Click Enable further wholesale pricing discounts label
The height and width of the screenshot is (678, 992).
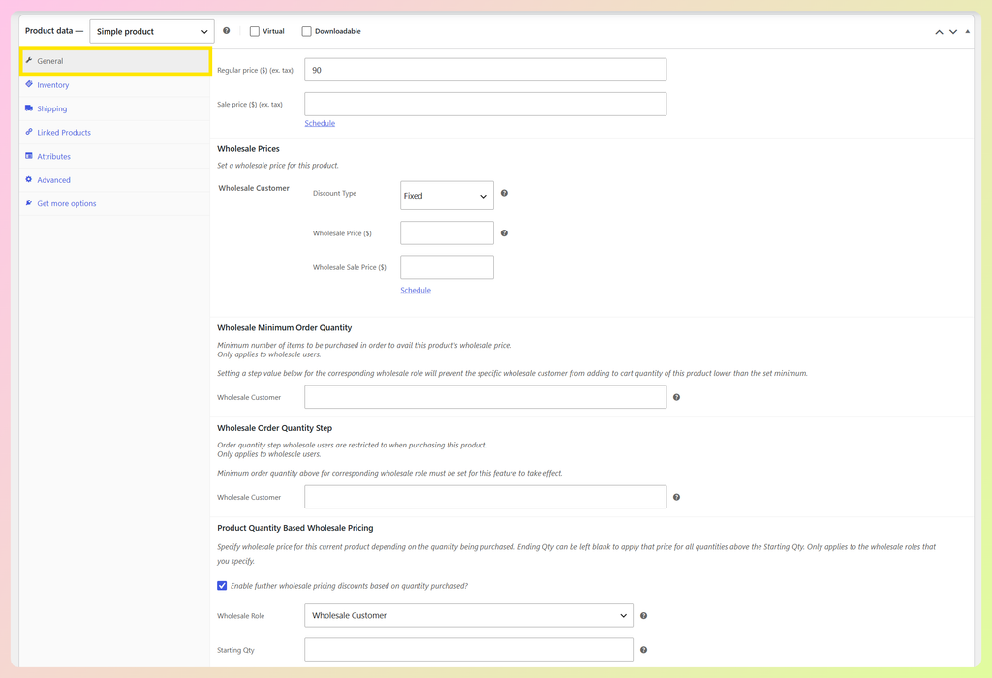pos(349,586)
